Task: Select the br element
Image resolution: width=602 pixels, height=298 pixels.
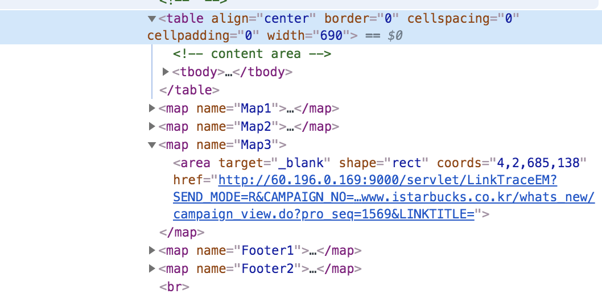Action: pos(174,287)
